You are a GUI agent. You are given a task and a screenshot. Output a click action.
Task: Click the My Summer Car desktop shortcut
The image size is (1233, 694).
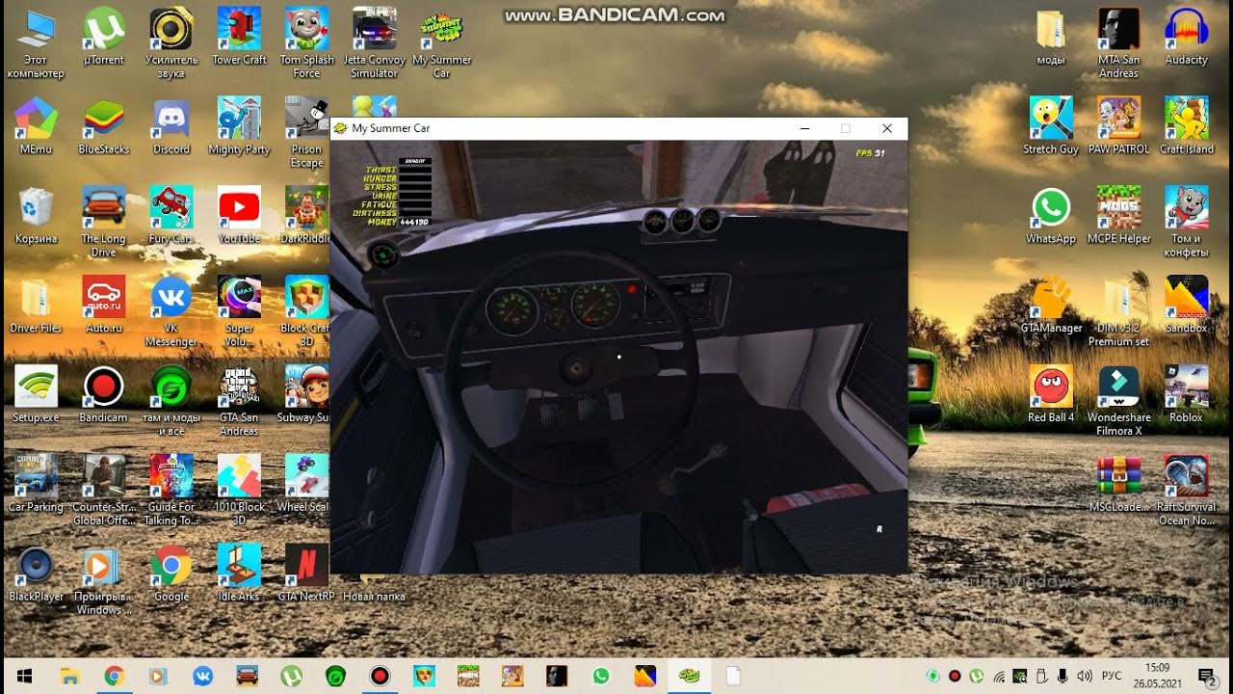[x=441, y=43]
